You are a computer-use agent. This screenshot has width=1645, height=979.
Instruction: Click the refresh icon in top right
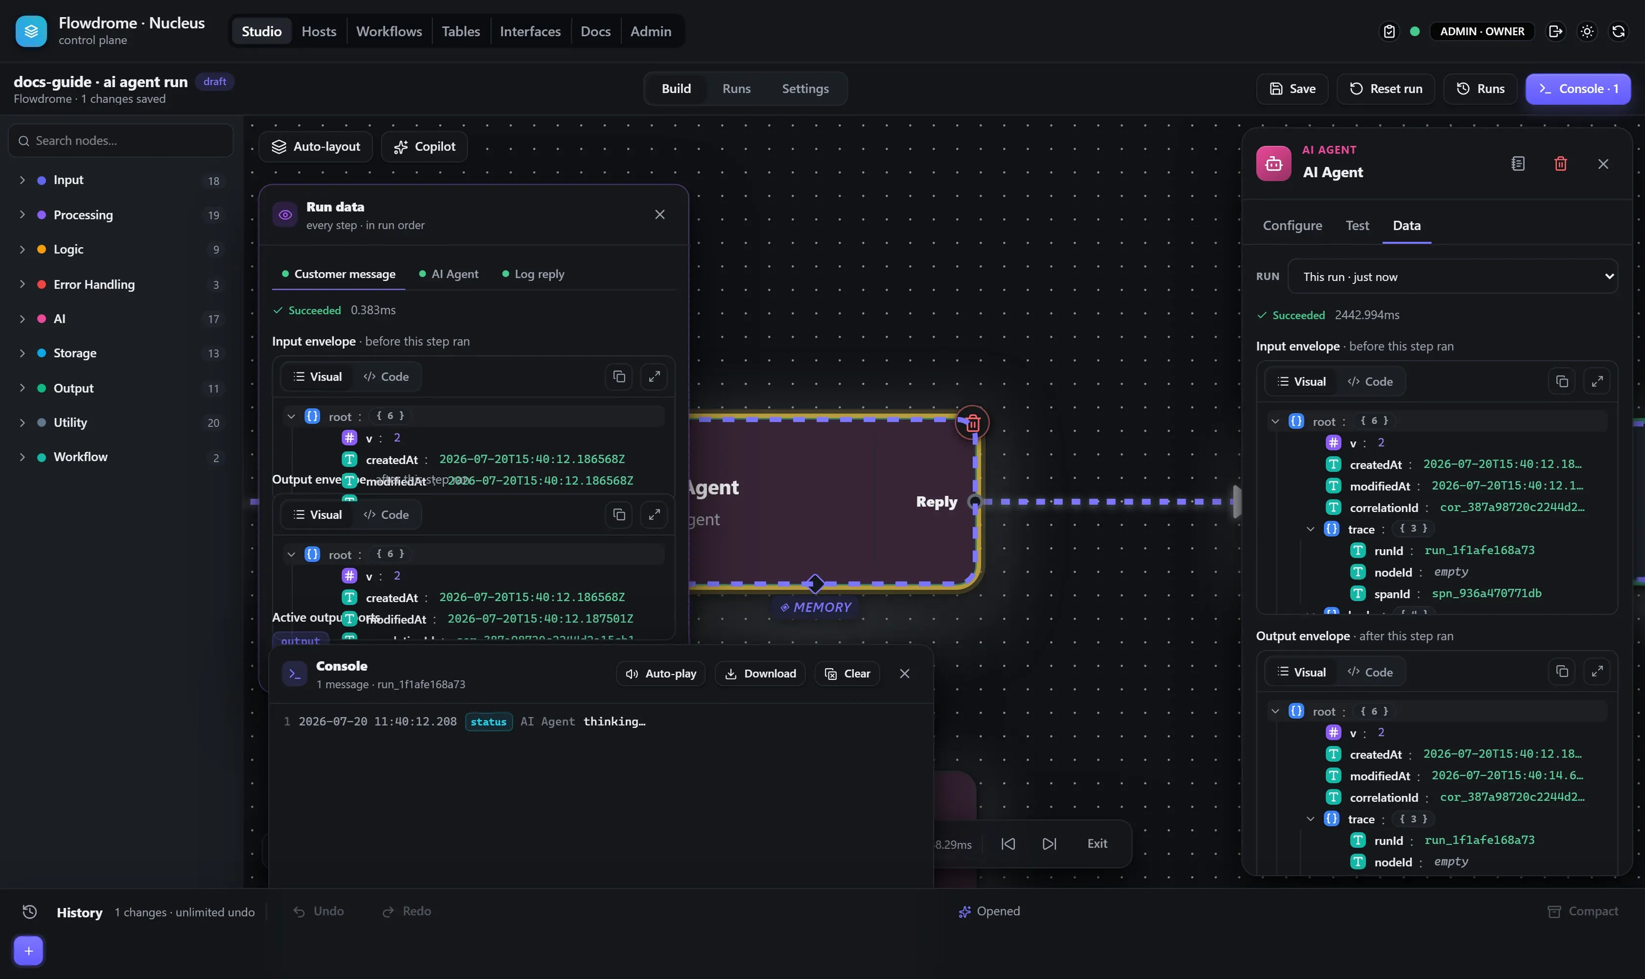pyautogui.click(x=1618, y=31)
